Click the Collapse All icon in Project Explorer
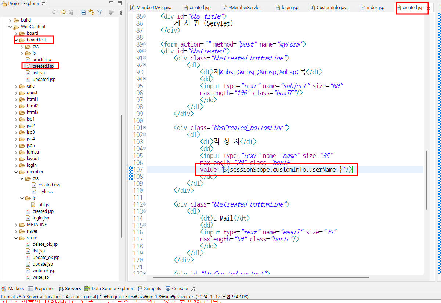Image resolution: width=441 pixels, height=303 pixels. pyautogui.click(x=83, y=12)
